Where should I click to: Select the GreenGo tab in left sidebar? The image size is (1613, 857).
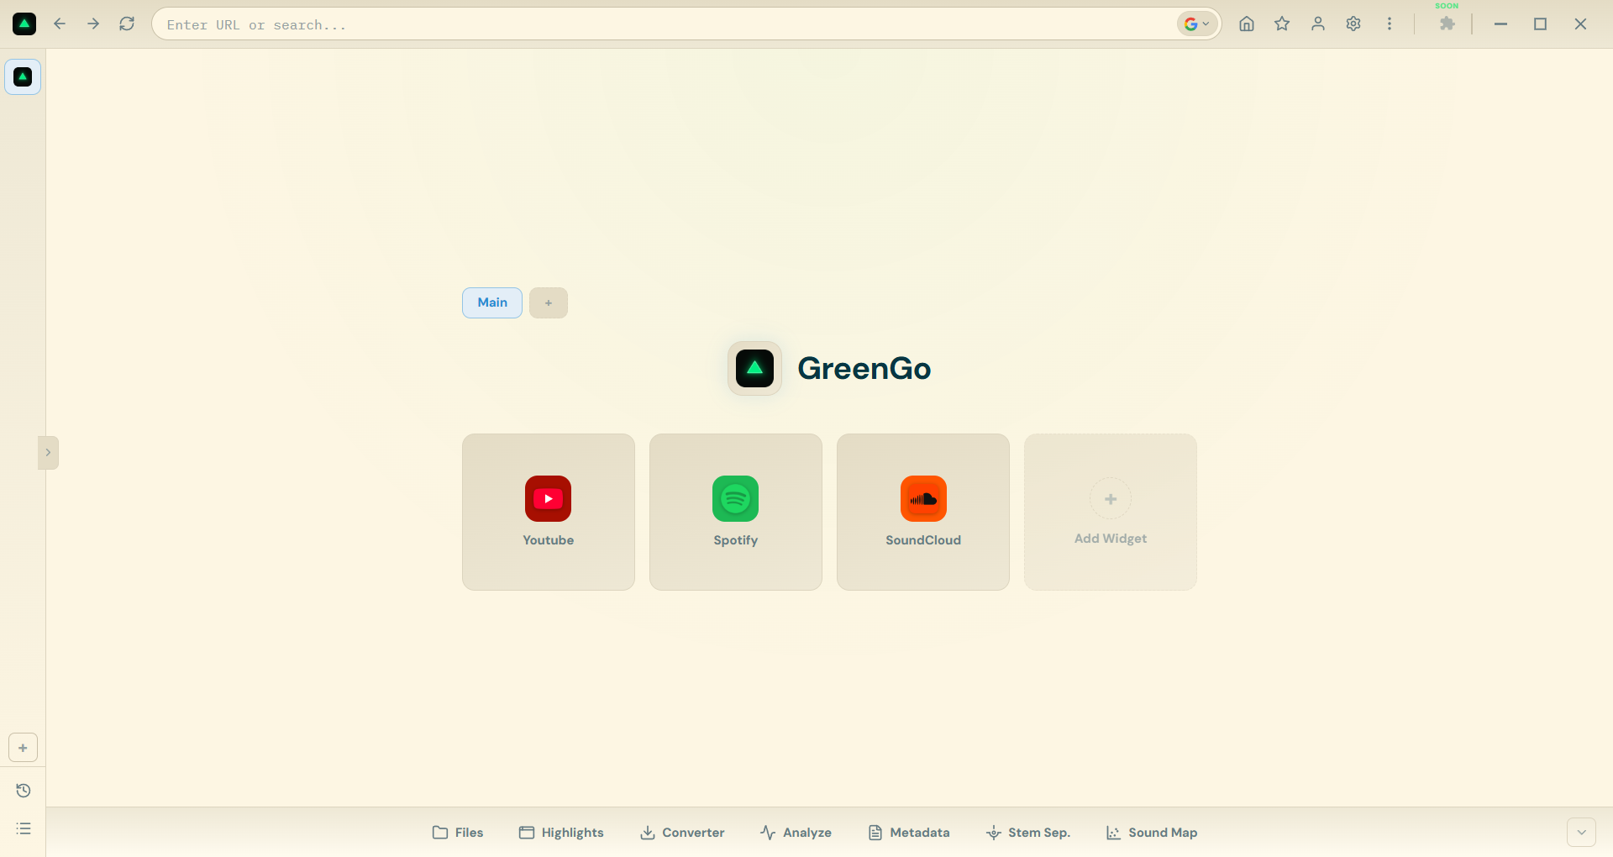(x=23, y=77)
